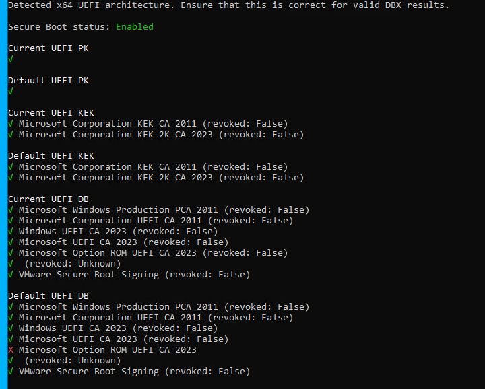Image resolution: width=485 pixels, height=389 pixels.
Task: Click the Default UEFI DB heading
Action: 48,296
